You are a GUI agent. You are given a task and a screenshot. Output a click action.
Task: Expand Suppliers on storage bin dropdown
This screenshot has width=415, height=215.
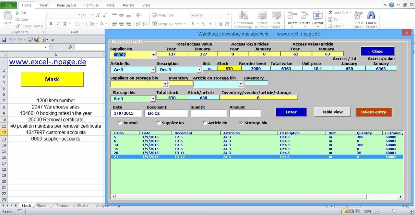pos(165,84)
